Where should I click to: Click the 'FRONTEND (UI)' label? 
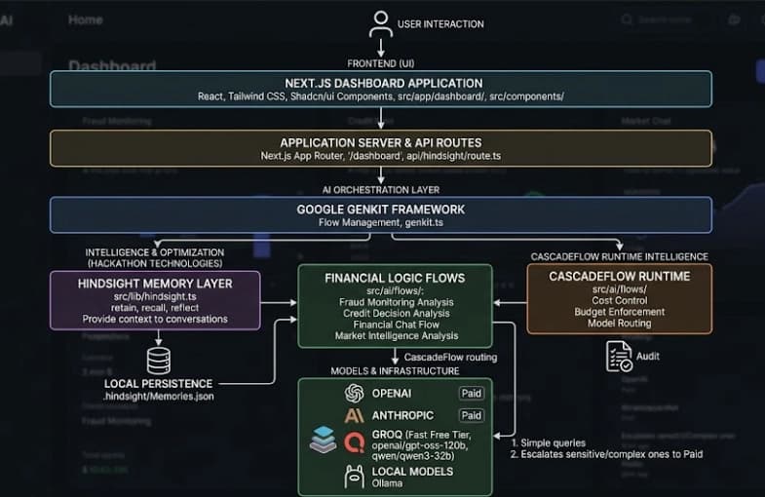click(x=380, y=63)
